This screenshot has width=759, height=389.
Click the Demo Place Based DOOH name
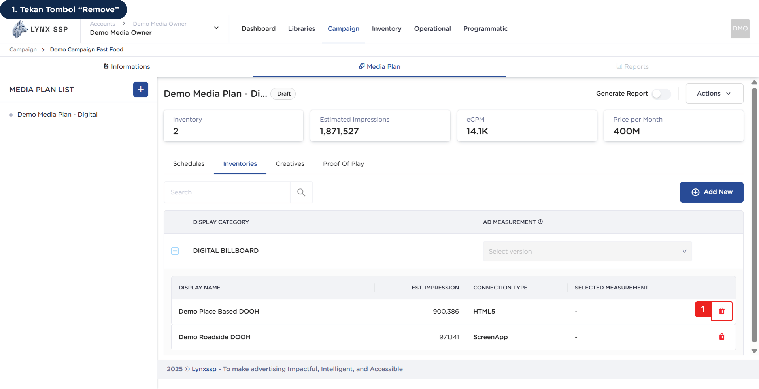(219, 312)
